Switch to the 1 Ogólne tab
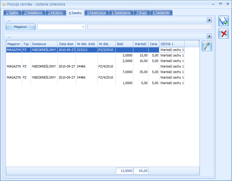 pyautogui.click(x=12, y=13)
